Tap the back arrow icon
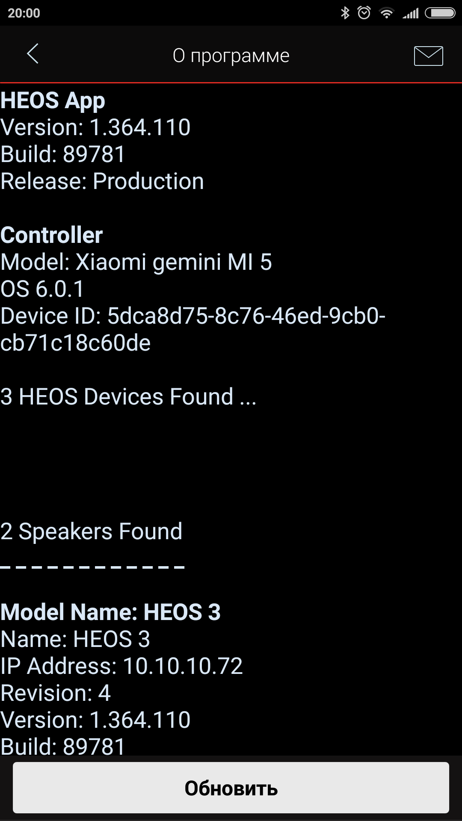This screenshot has width=462, height=821. tap(33, 54)
